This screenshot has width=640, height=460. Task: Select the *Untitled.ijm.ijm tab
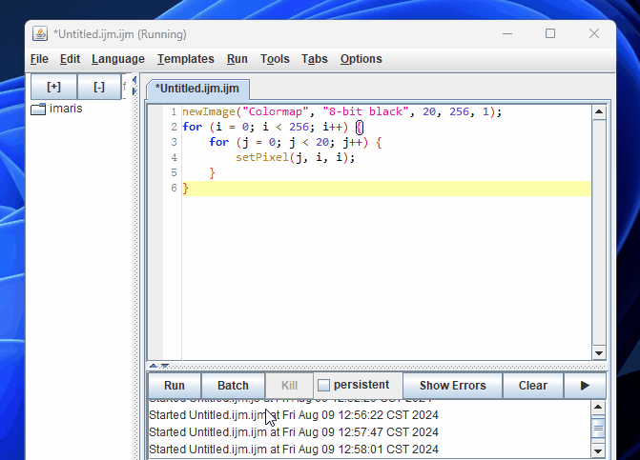tap(197, 89)
